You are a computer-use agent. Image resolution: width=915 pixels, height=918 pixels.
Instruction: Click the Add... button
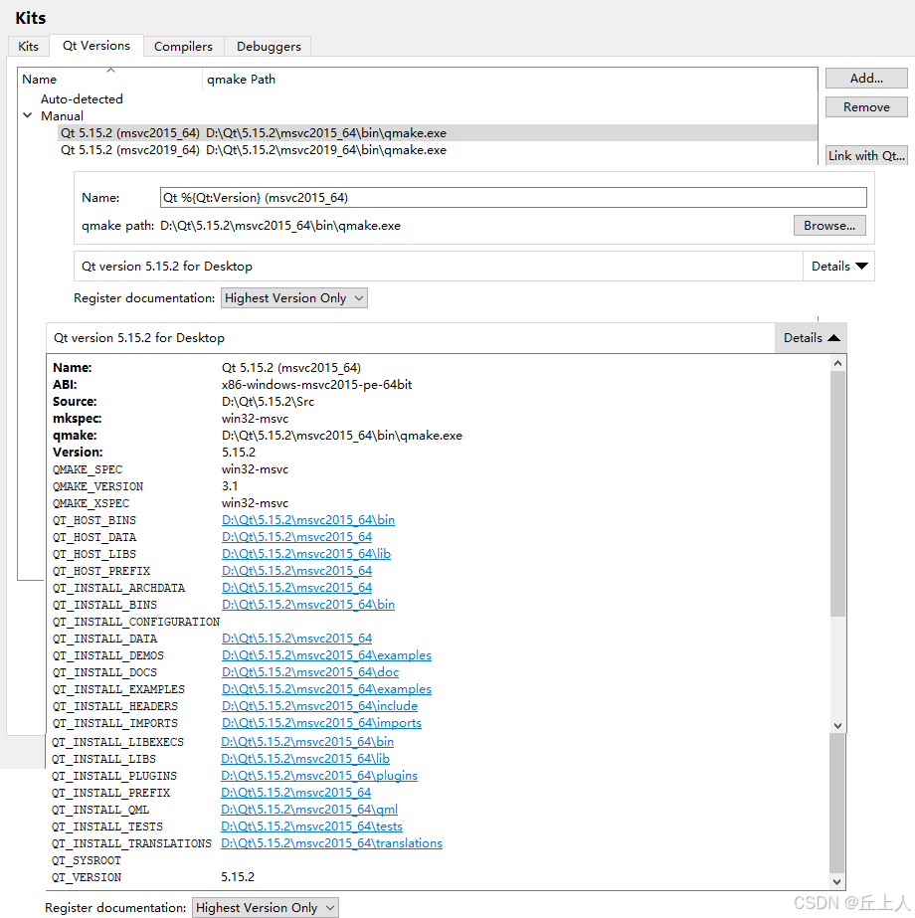pyautogui.click(x=865, y=78)
